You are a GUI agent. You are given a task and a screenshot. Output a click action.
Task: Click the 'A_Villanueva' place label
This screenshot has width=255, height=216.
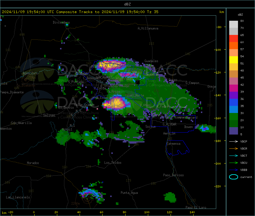tap(148, 28)
